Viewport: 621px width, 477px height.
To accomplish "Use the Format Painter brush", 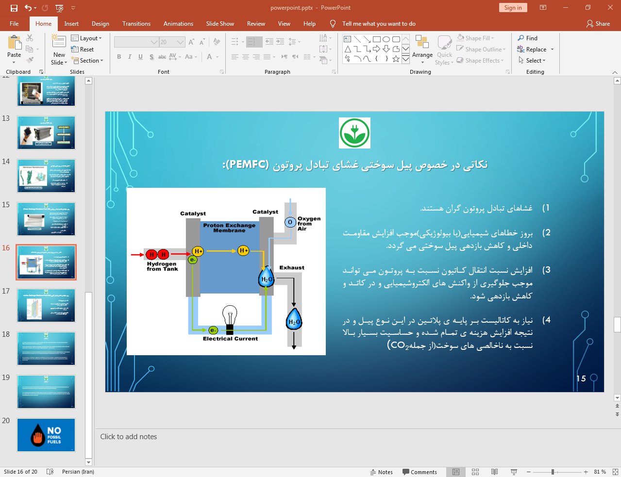I will click(x=30, y=60).
